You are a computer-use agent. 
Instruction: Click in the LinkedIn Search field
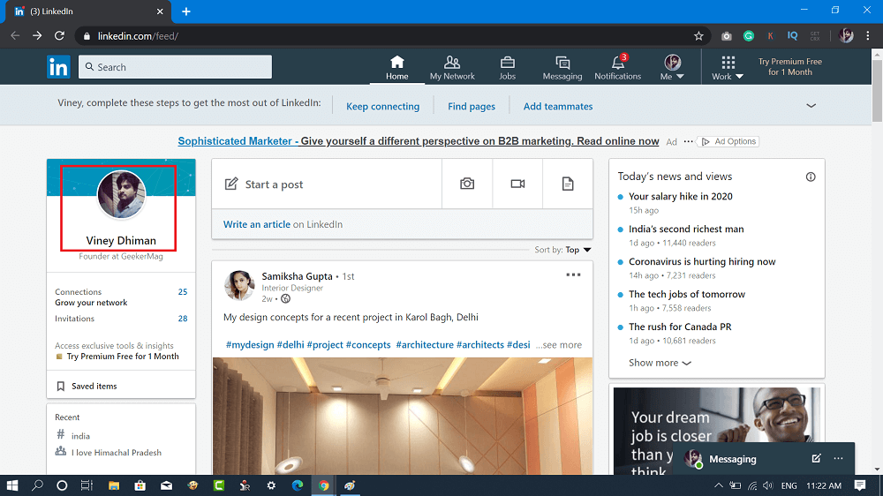point(175,67)
